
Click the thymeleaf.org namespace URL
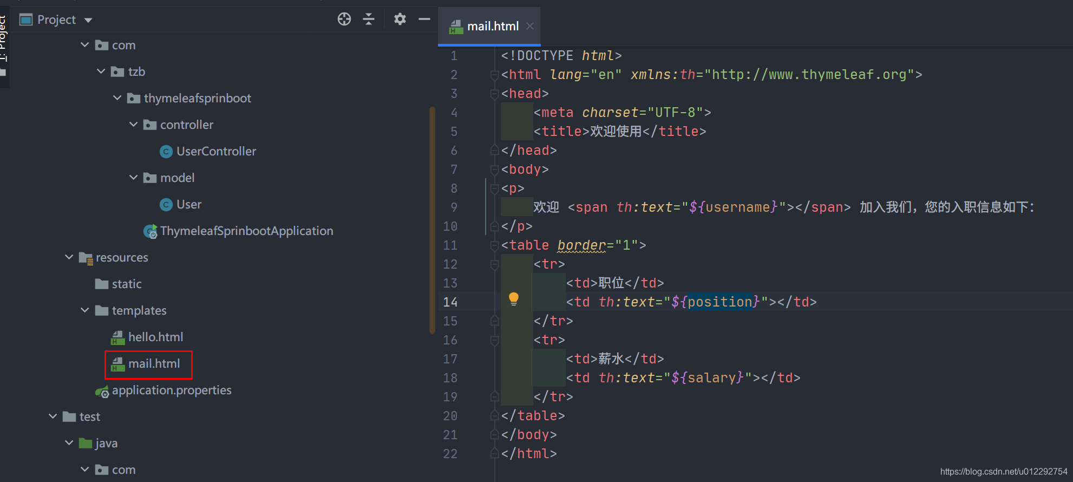coord(809,75)
